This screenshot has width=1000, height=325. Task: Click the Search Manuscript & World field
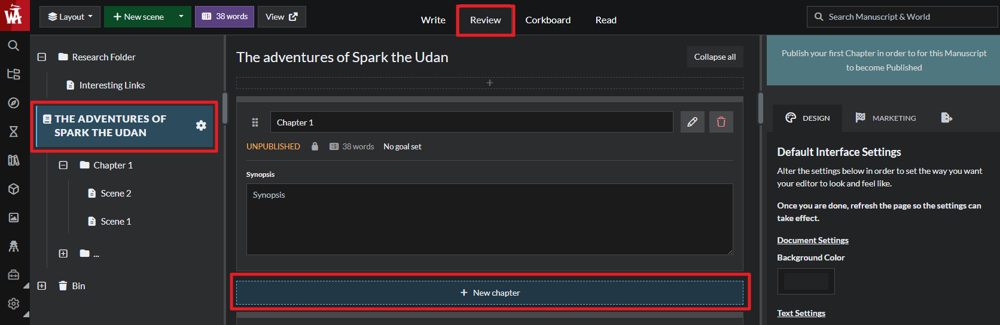[902, 17]
